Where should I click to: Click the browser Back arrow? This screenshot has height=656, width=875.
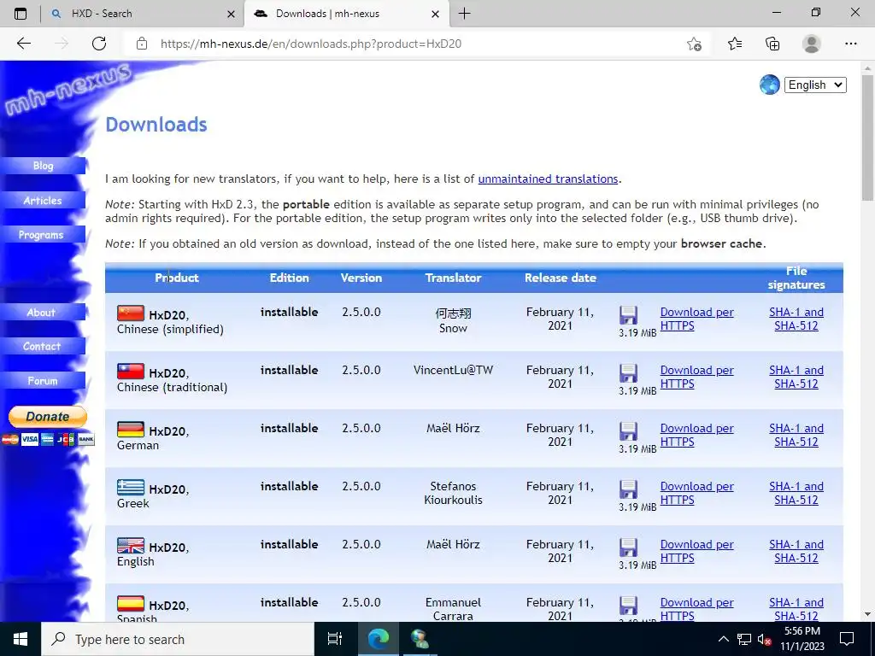point(23,44)
